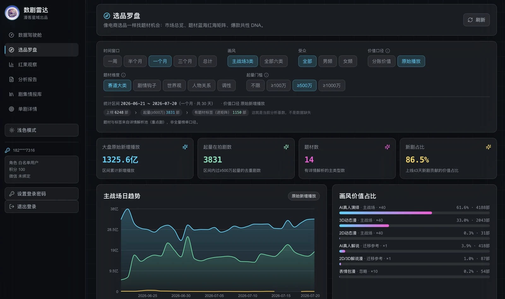Click the 红果观察 bar chart icon
Screen dimensions: 505x299
click(11, 65)
